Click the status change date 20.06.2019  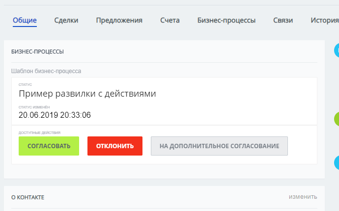(x=55, y=115)
